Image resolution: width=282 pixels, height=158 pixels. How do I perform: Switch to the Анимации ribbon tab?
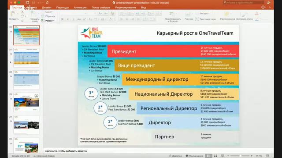80,7
